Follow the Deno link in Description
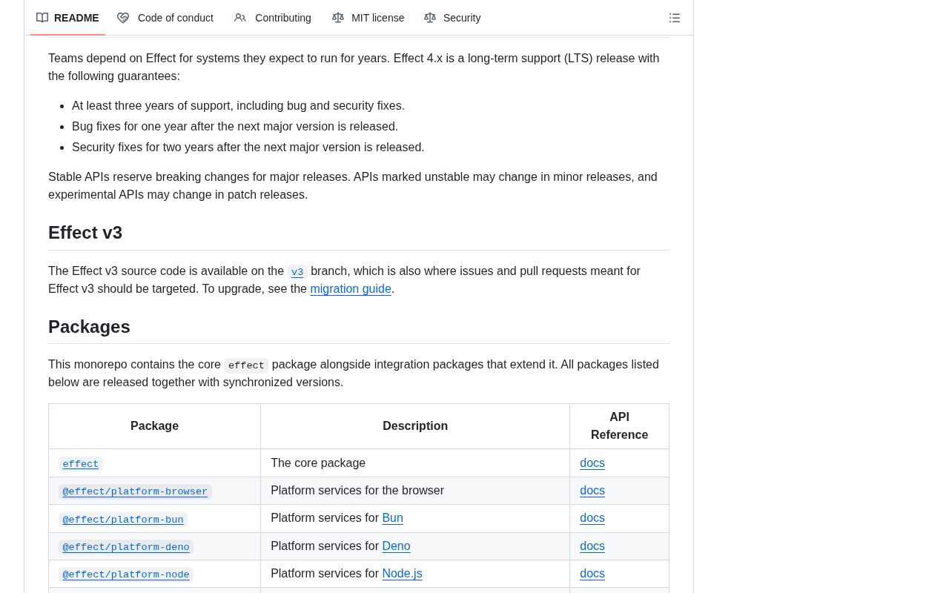This screenshot has width=949, height=593. (x=396, y=546)
